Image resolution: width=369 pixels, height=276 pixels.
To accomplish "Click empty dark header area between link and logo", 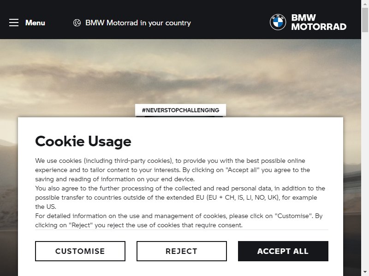I will (230, 23).
